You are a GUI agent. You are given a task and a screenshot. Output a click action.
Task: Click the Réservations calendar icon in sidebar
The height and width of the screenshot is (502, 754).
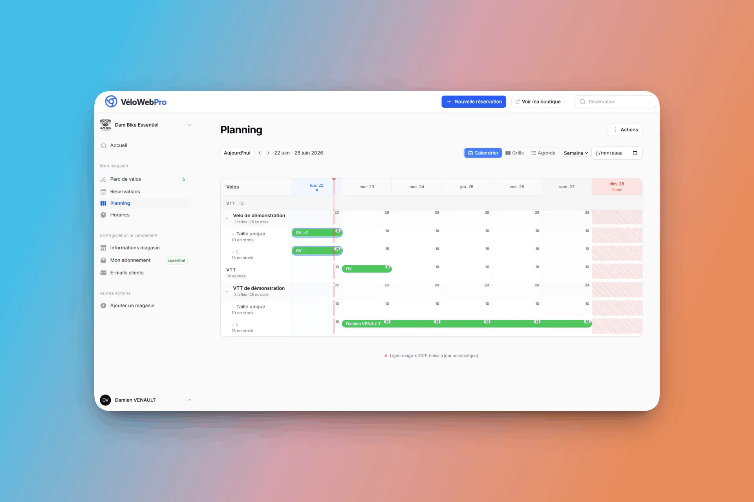coord(103,192)
